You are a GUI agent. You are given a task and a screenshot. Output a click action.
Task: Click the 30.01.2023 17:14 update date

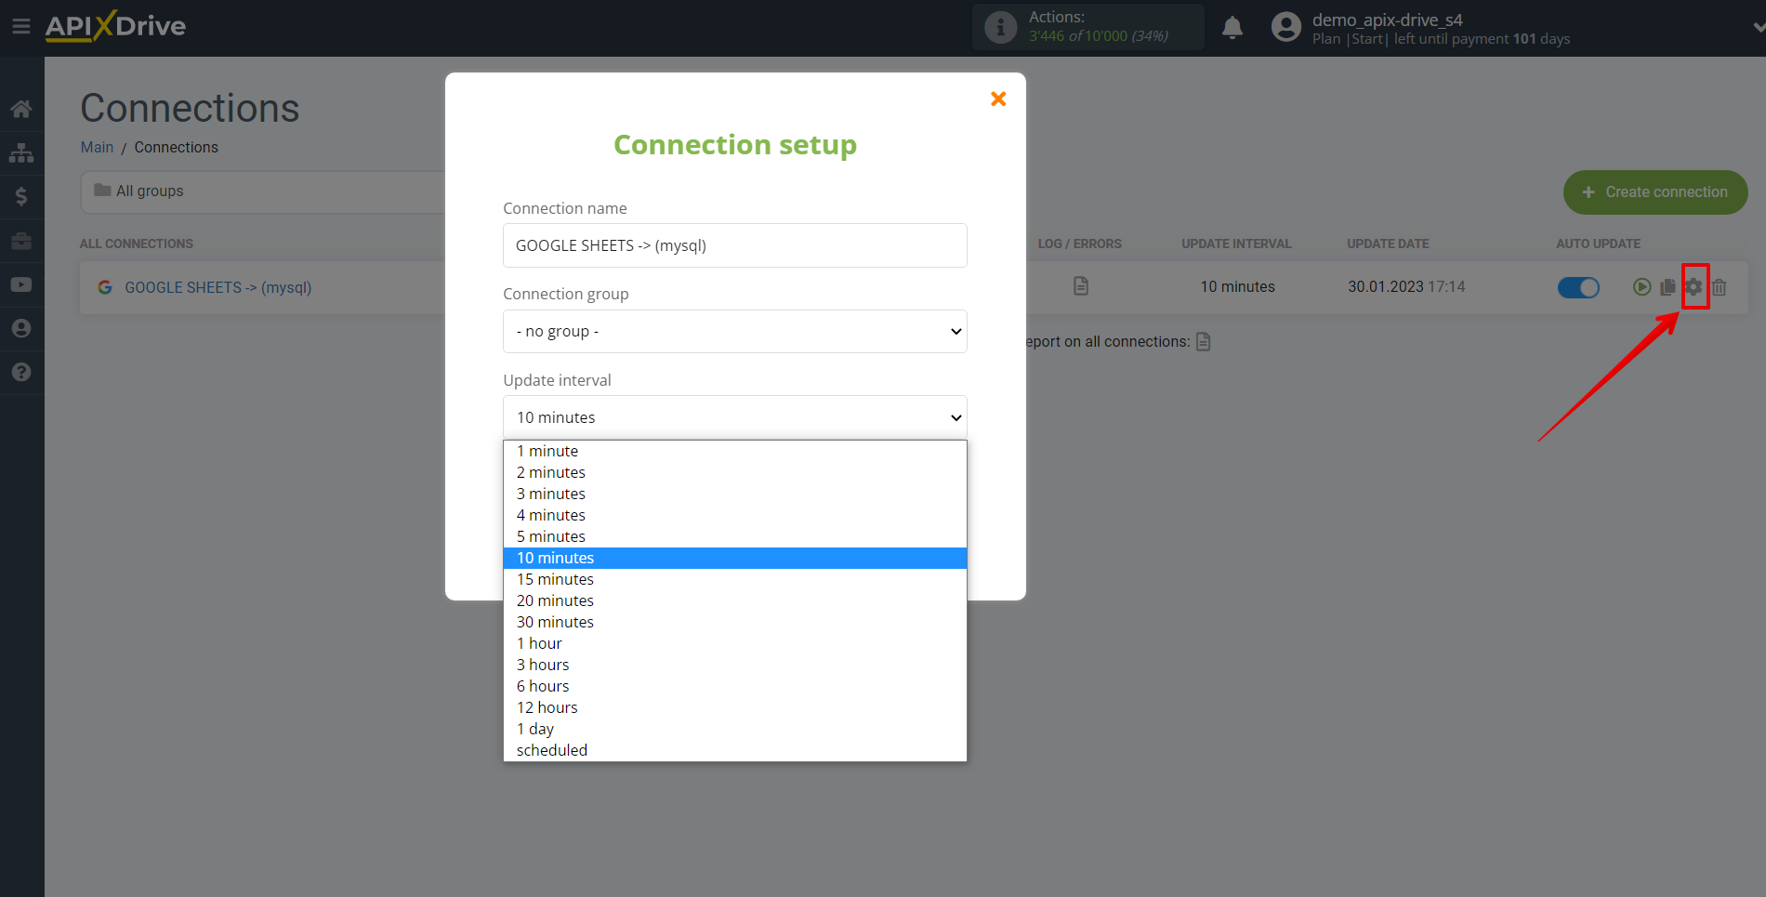coord(1406,286)
